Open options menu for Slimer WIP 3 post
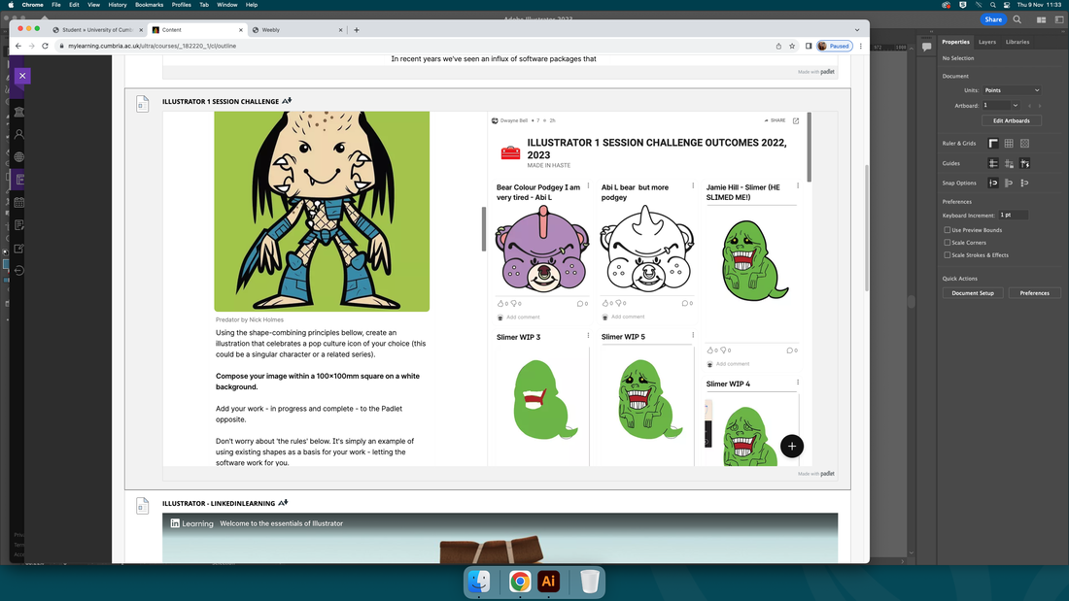The image size is (1069, 601). tap(588, 335)
